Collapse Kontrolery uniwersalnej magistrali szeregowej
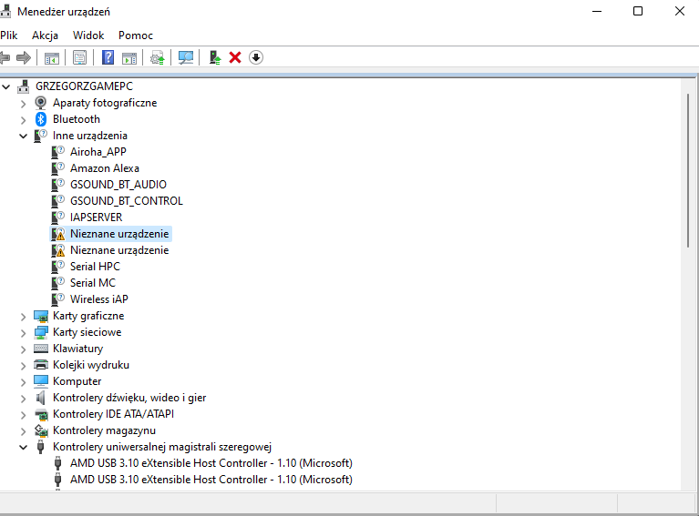699x516 pixels. point(23,448)
